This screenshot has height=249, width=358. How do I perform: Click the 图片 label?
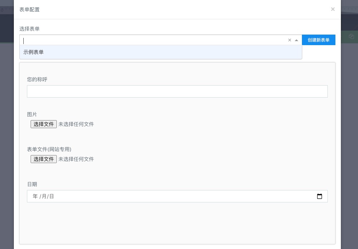[32, 114]
